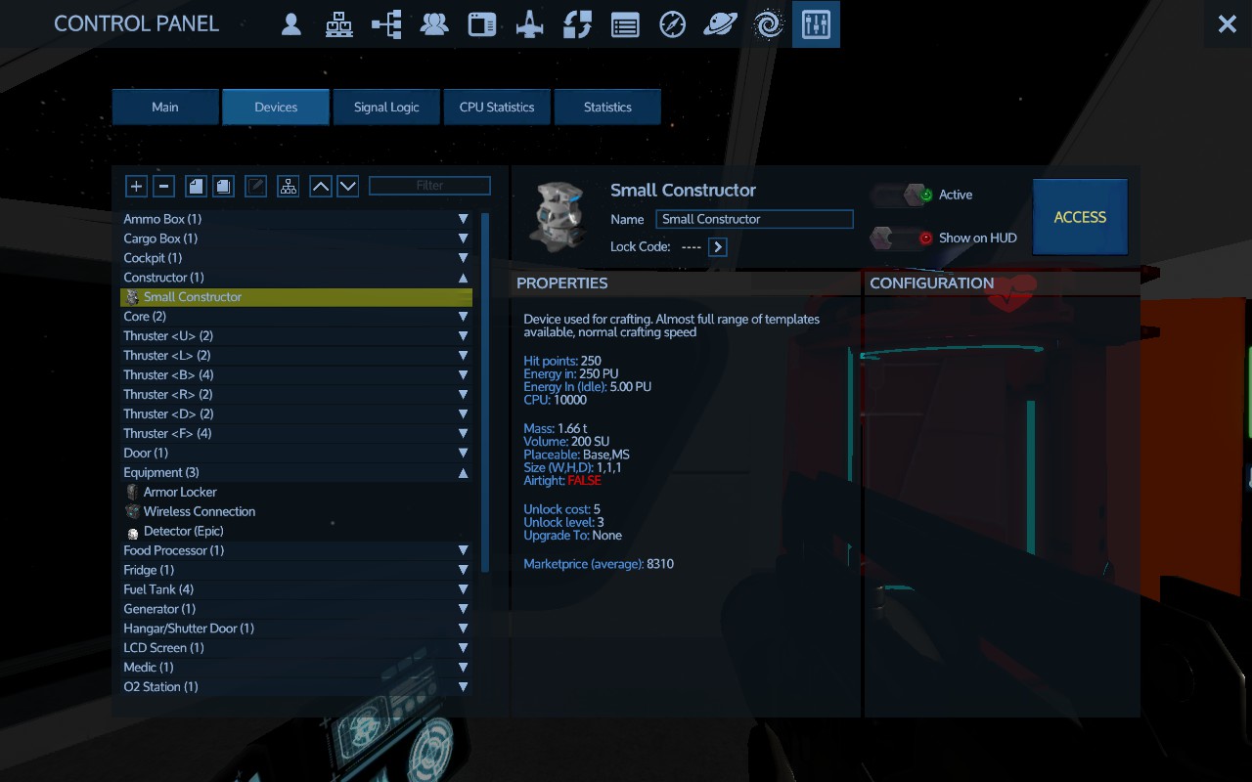Expand the Door group

[464, 453]
